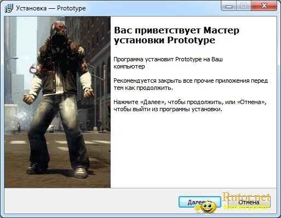
Task: Click the window title 'Установка — Prototype'
Action: coord(51,8)
